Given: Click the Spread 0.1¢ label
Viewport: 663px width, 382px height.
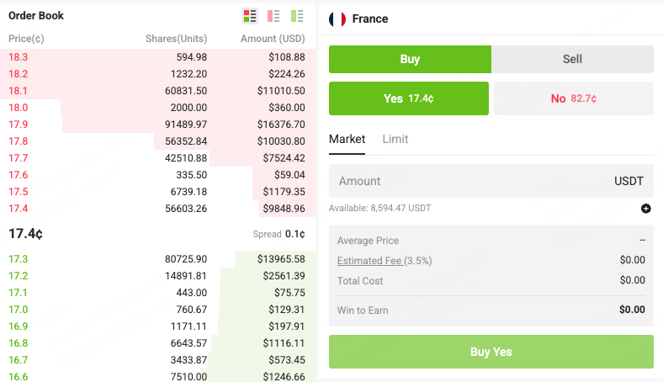Looking at the screenshot, I should (x=278, y=234).
